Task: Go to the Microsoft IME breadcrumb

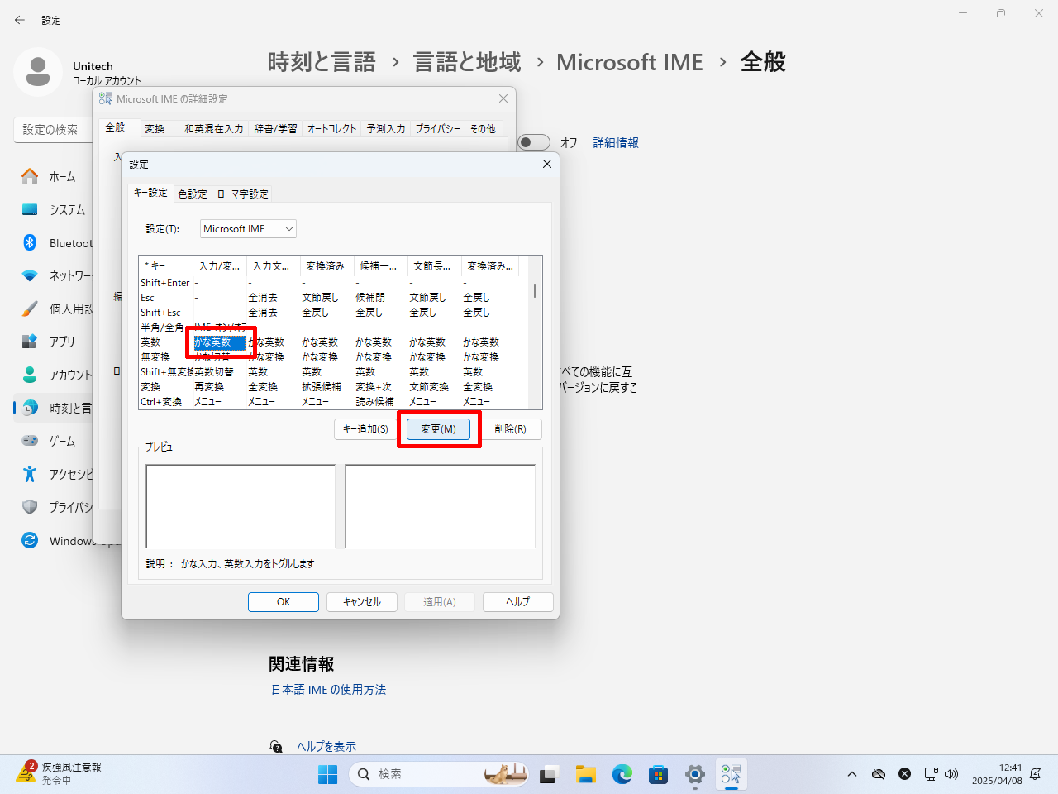Action: click(630, 62)
